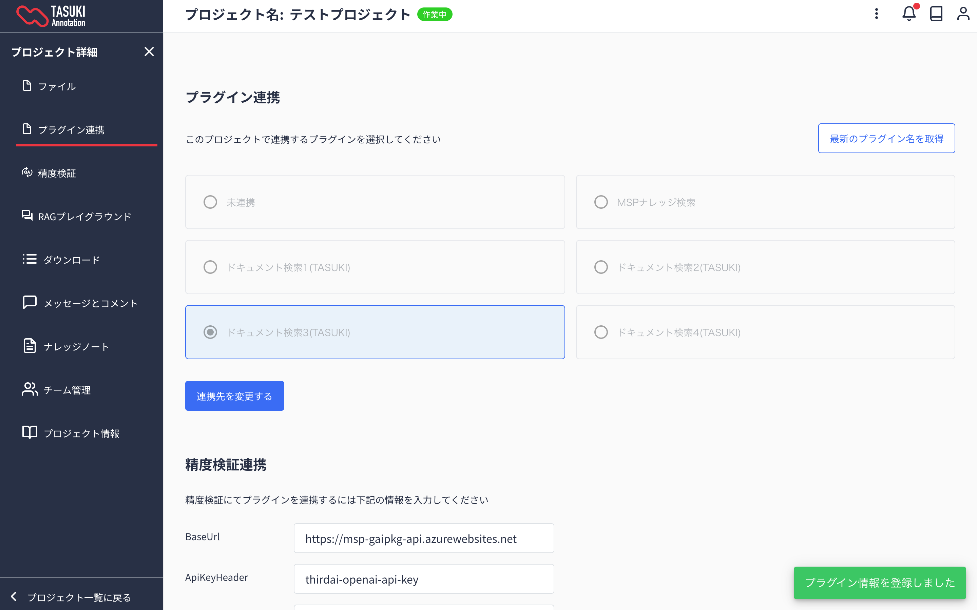This screenshot has width=977, height=610.
Task: Click 最新のプラグイン名を取得 button
Action: [x=886, y=138]
